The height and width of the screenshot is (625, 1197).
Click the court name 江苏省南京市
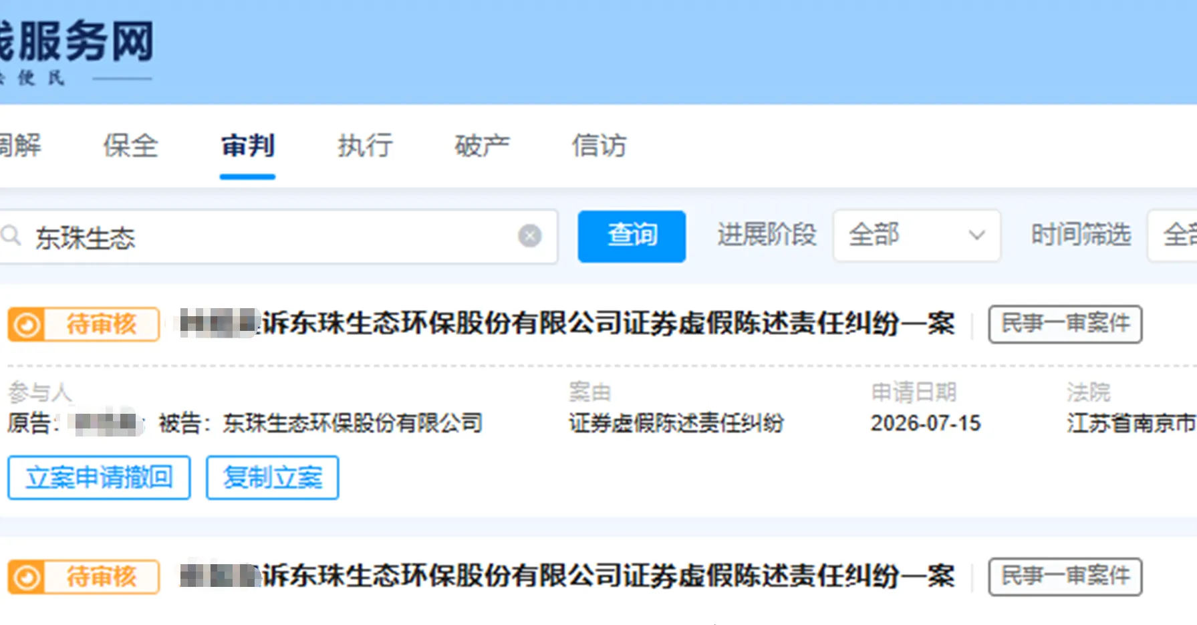tap(1132, 423)
